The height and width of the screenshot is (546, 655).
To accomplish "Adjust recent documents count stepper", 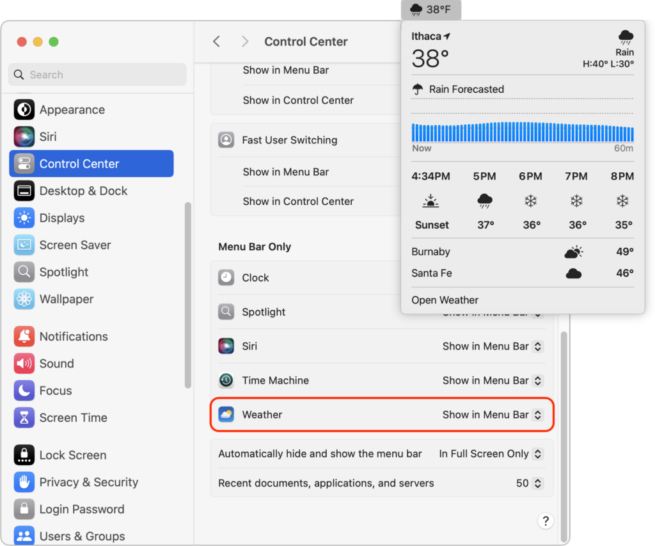I will [x=537, y=483].
